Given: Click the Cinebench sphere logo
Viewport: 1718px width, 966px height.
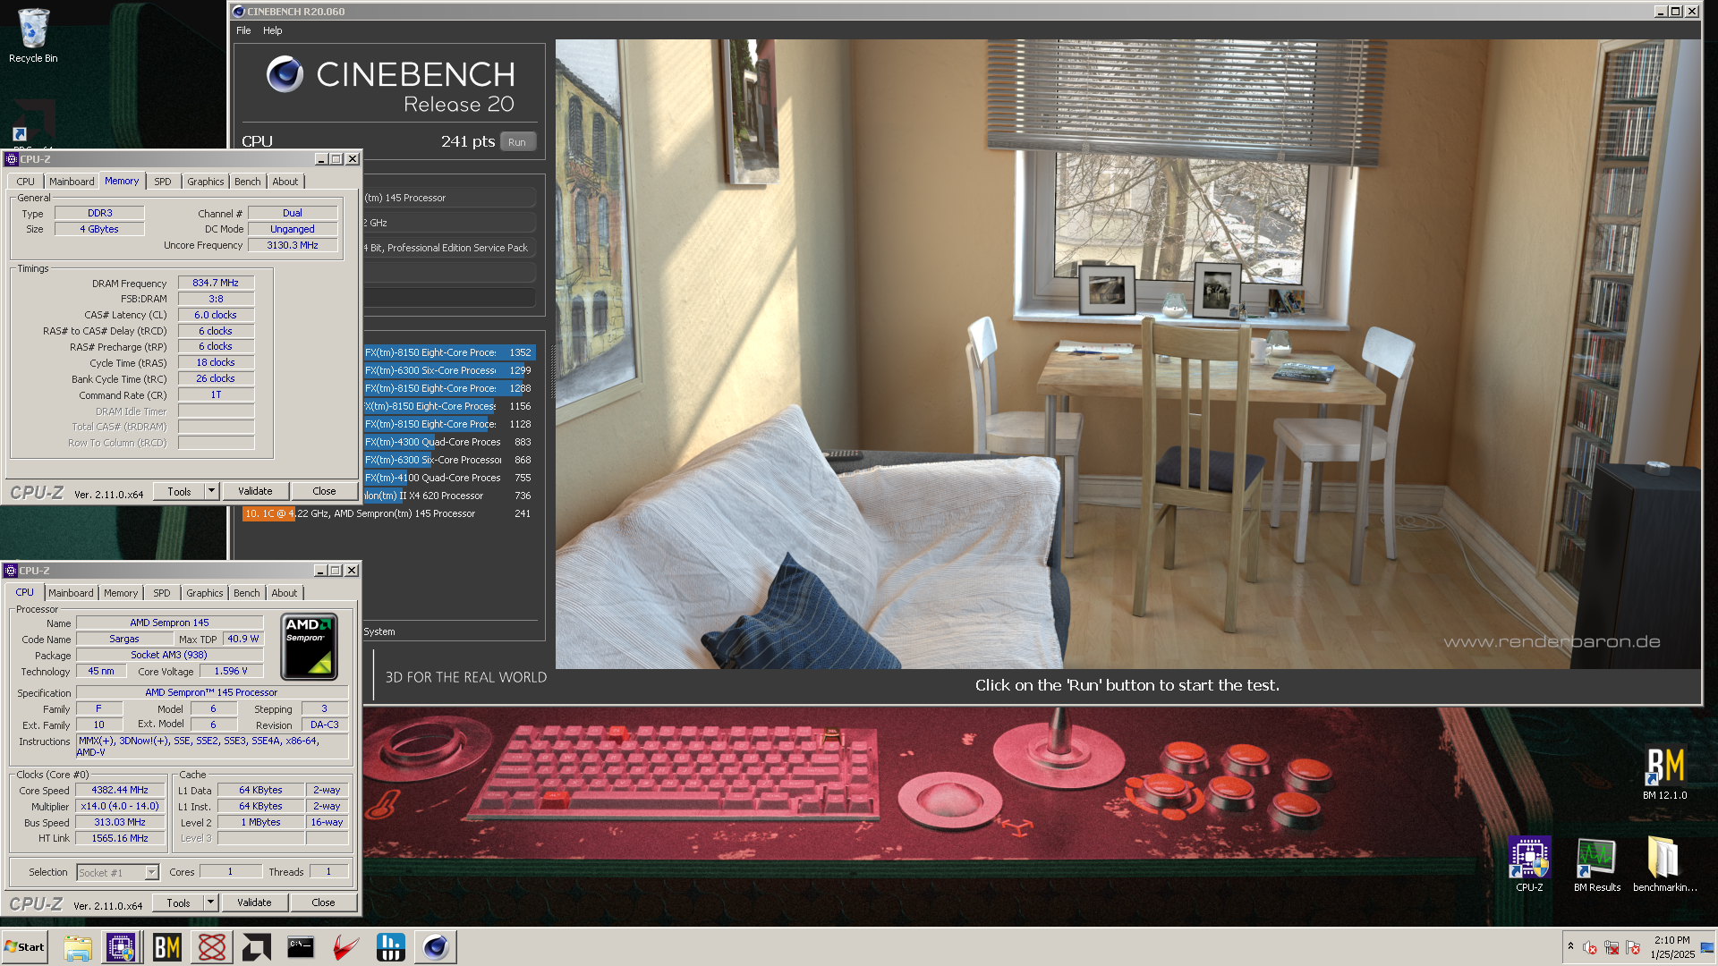Looking at the screenshot, I should (285, 74).
